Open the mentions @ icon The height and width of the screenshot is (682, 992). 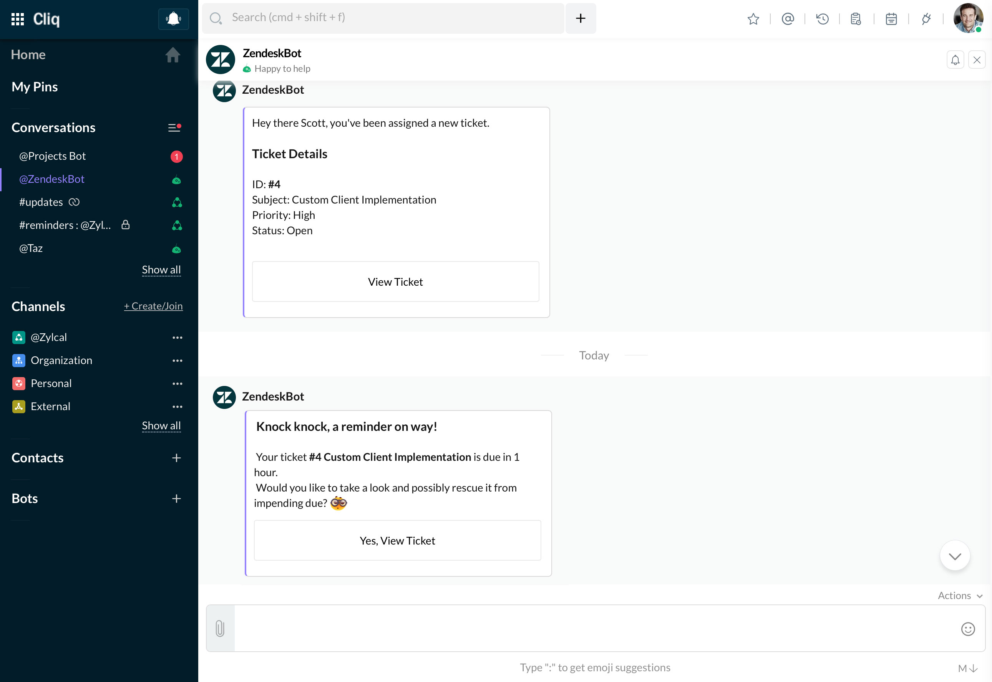[x=788, y=19]
